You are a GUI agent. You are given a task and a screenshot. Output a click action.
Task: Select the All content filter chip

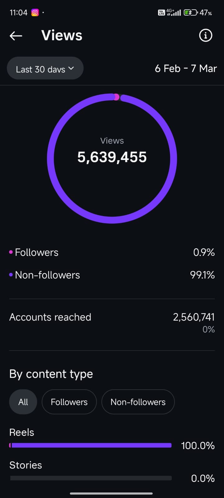click(23, 402)
